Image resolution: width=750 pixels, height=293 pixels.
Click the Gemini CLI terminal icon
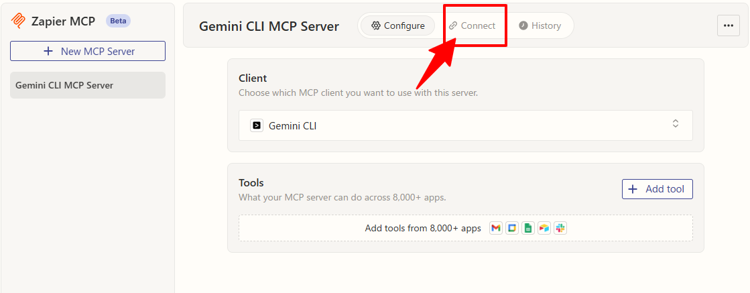257,126
